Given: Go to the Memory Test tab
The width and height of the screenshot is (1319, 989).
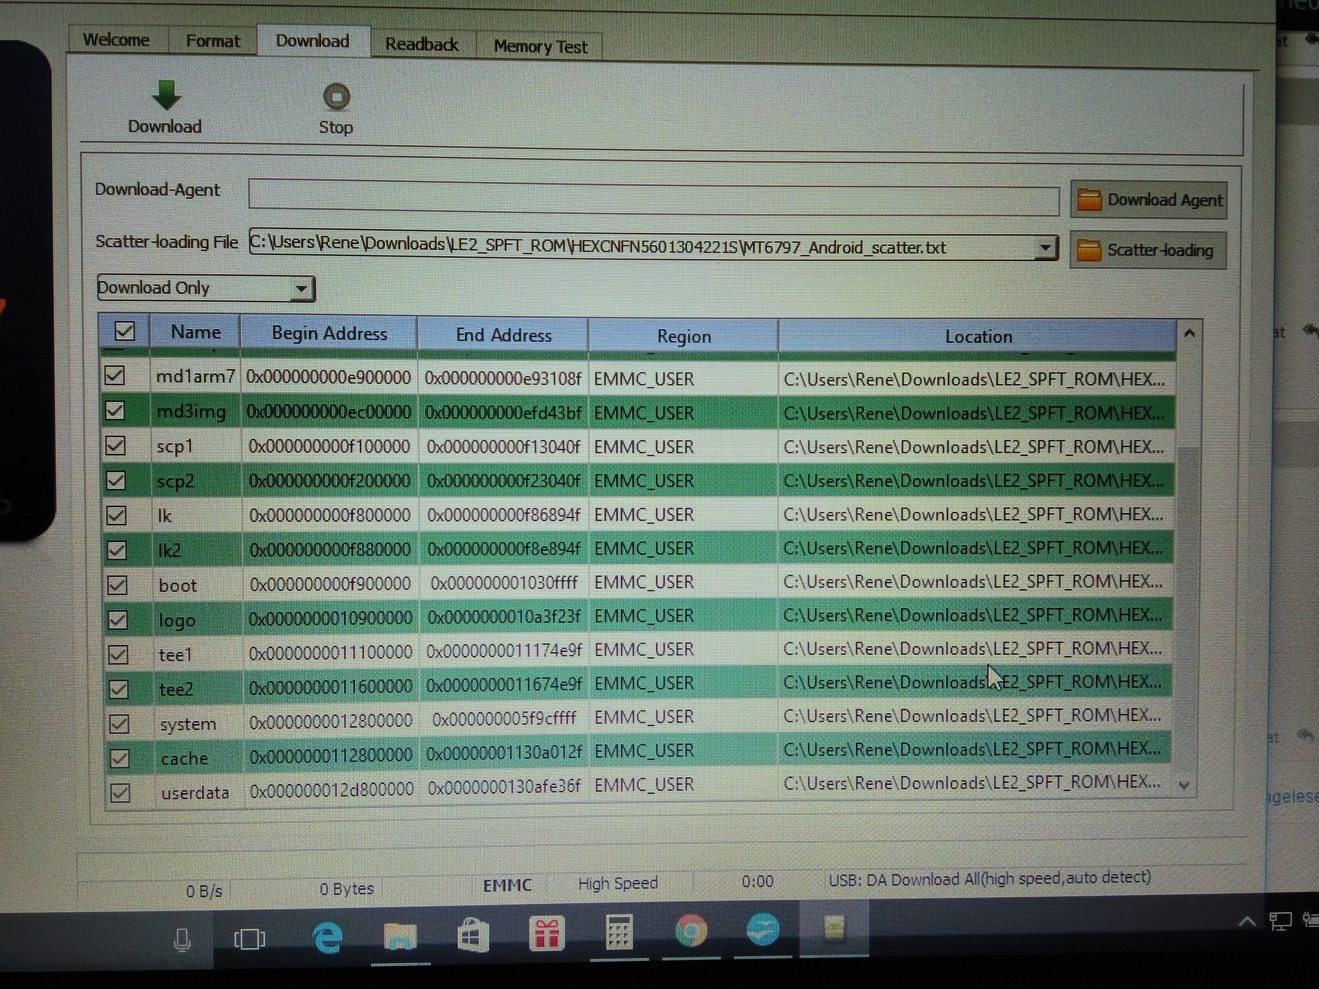Looking at the screenshot, I should coord(540,47).
